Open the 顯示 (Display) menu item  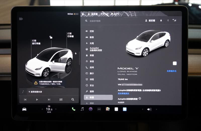(90, 73)
